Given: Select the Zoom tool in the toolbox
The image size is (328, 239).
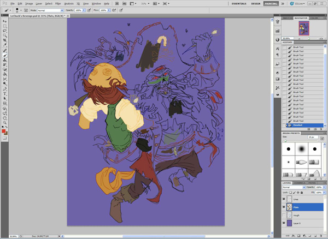Looking at the screenshot, I should [4, 123].
